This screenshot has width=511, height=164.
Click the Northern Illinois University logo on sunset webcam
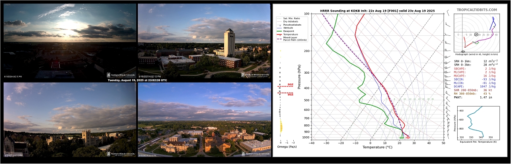click(x=121, y=75)
